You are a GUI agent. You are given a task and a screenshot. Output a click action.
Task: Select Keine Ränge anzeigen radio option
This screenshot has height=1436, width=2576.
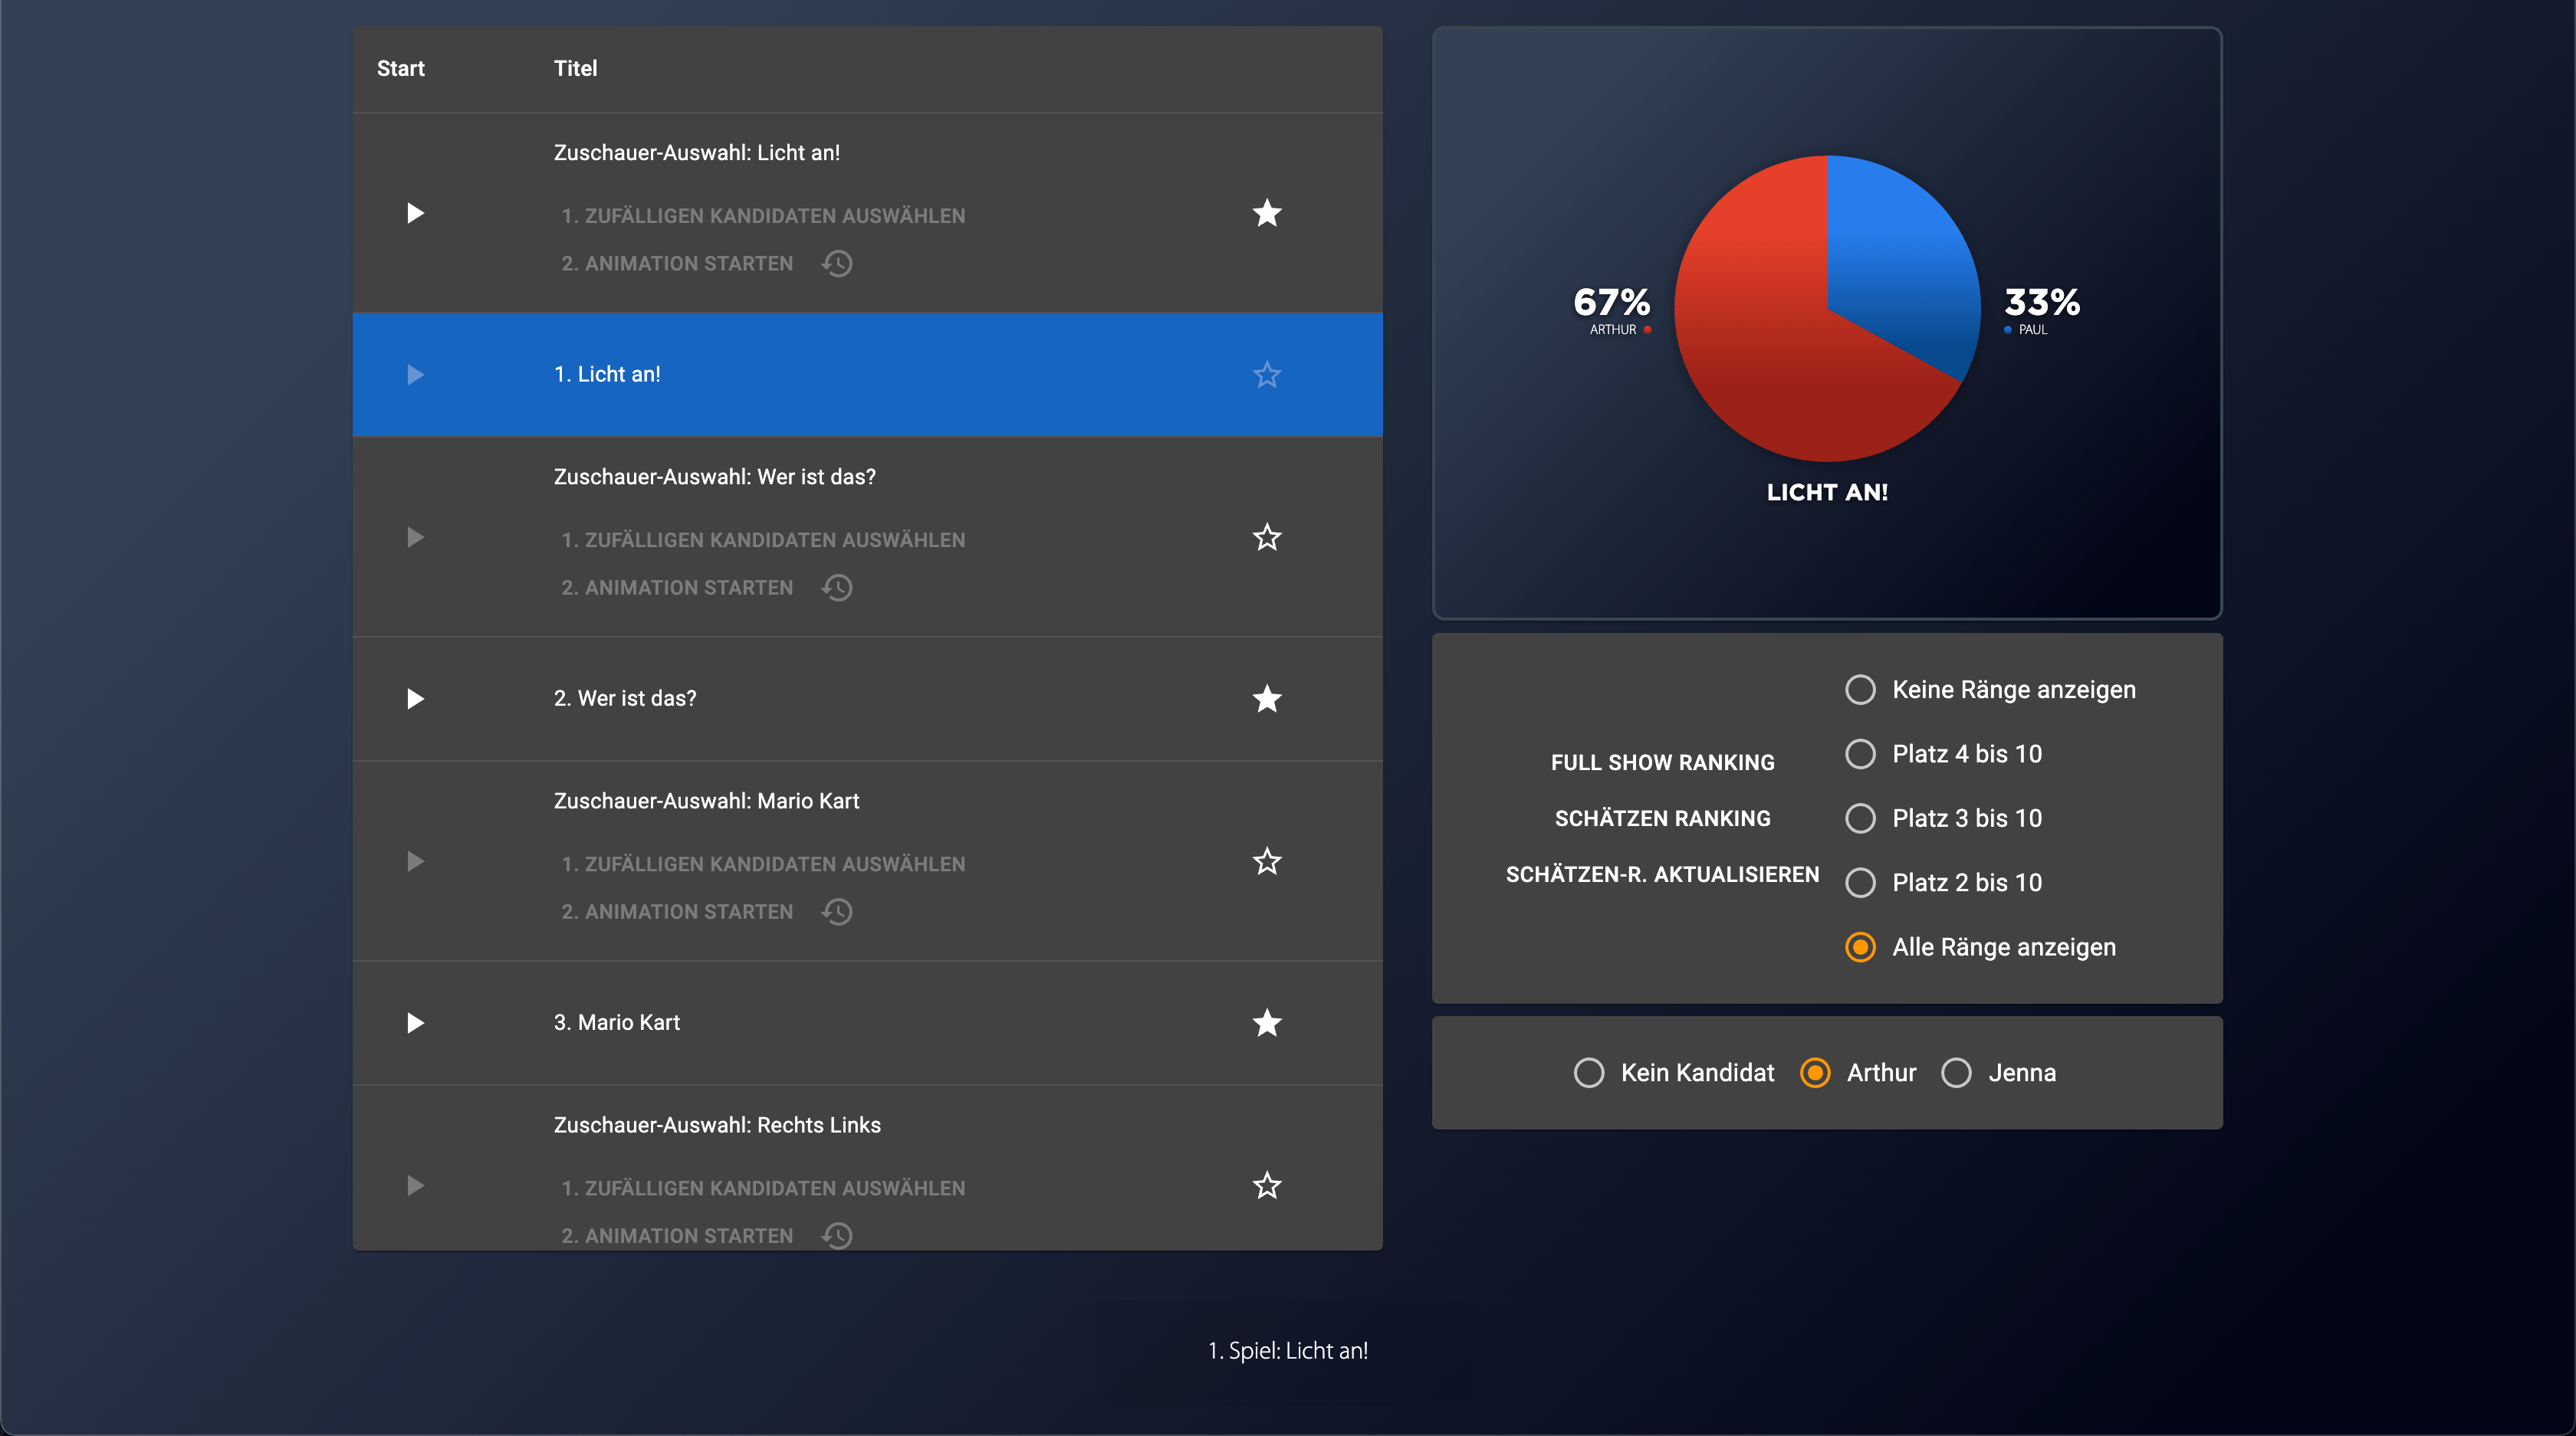coord(1860,690)
